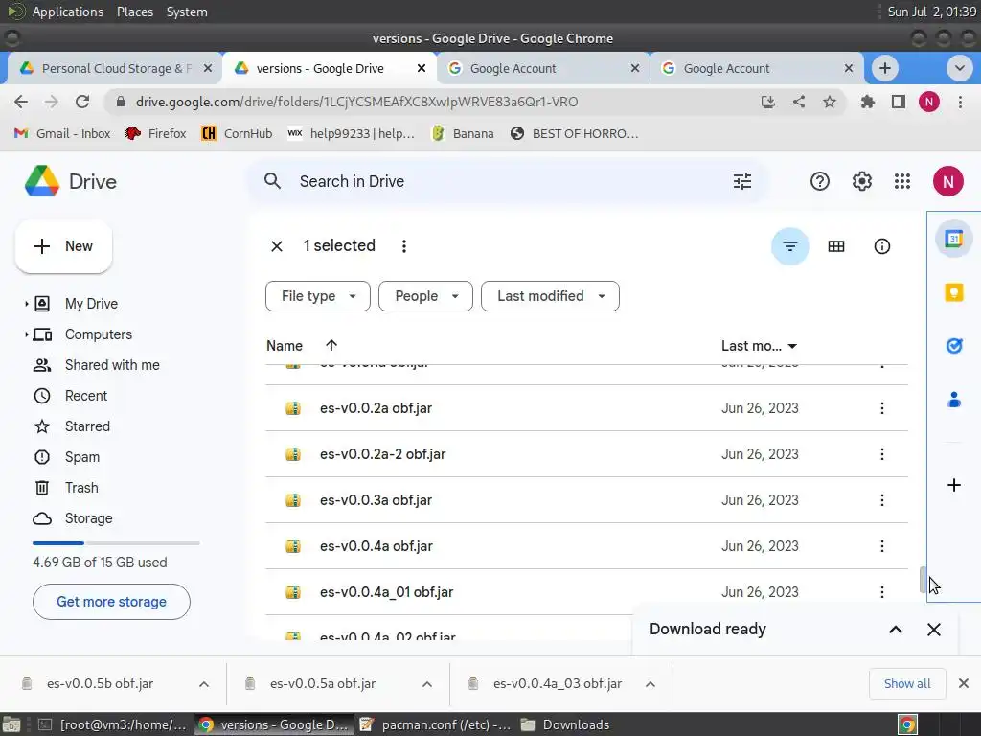Open Google Calendar side panel
Screen dimensions: 981x736
953,239
